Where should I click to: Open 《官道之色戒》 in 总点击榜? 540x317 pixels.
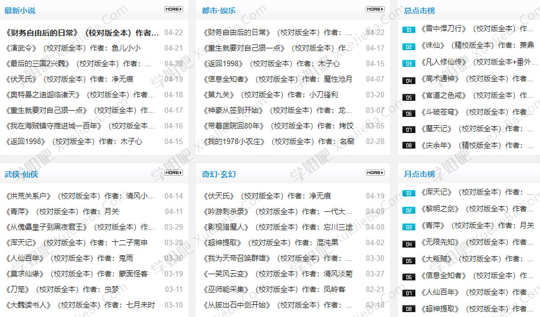tap(477, 95)
